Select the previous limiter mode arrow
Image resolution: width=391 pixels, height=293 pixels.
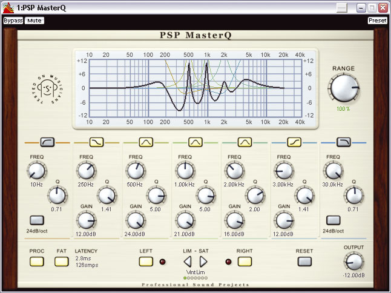click(188, 262)
